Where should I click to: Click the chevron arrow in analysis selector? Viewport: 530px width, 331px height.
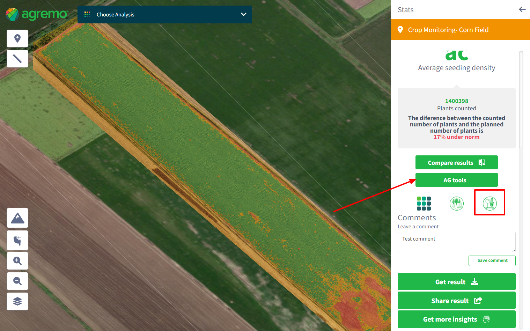click(x=243, y=15)
